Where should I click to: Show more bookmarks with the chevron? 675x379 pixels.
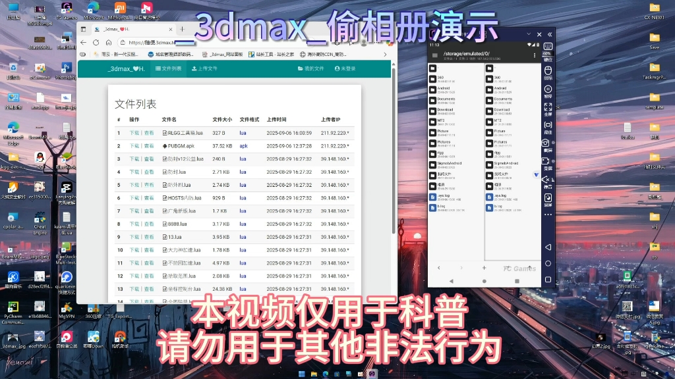point(385,55)
